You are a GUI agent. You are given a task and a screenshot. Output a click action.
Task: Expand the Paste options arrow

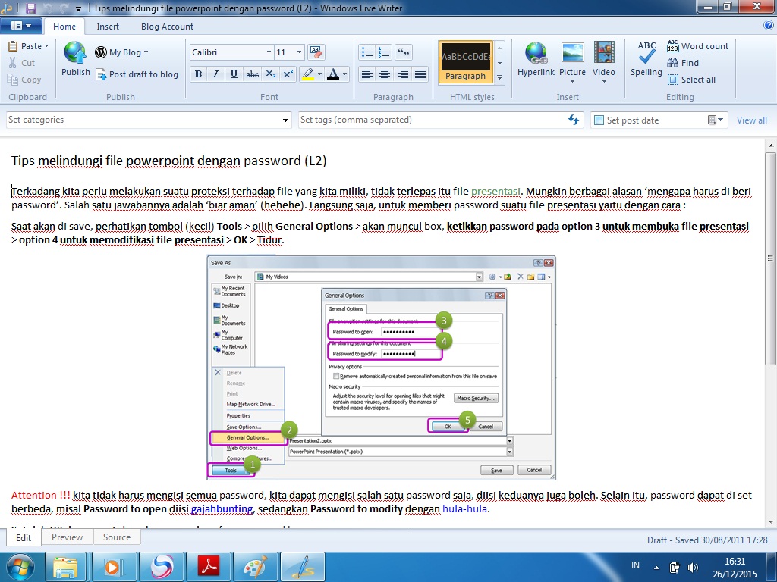[x=46, y=46]
